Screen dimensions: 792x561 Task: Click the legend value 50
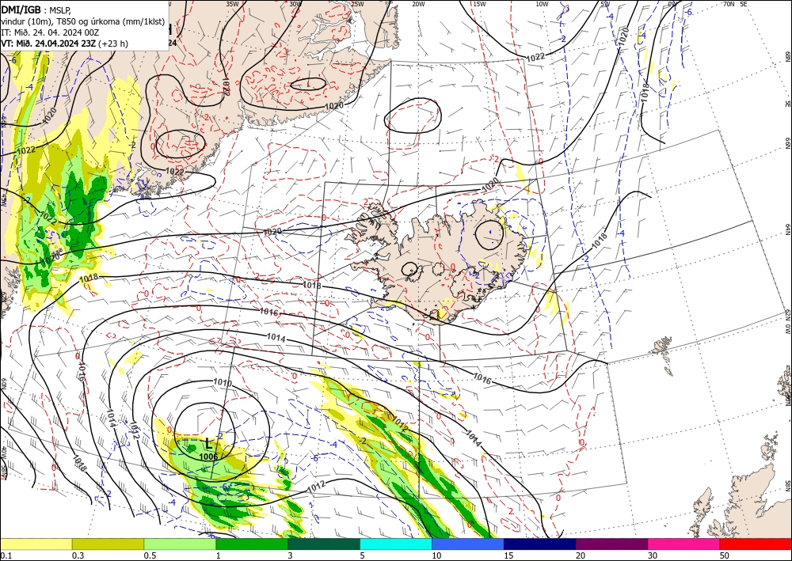coord(725,555)
